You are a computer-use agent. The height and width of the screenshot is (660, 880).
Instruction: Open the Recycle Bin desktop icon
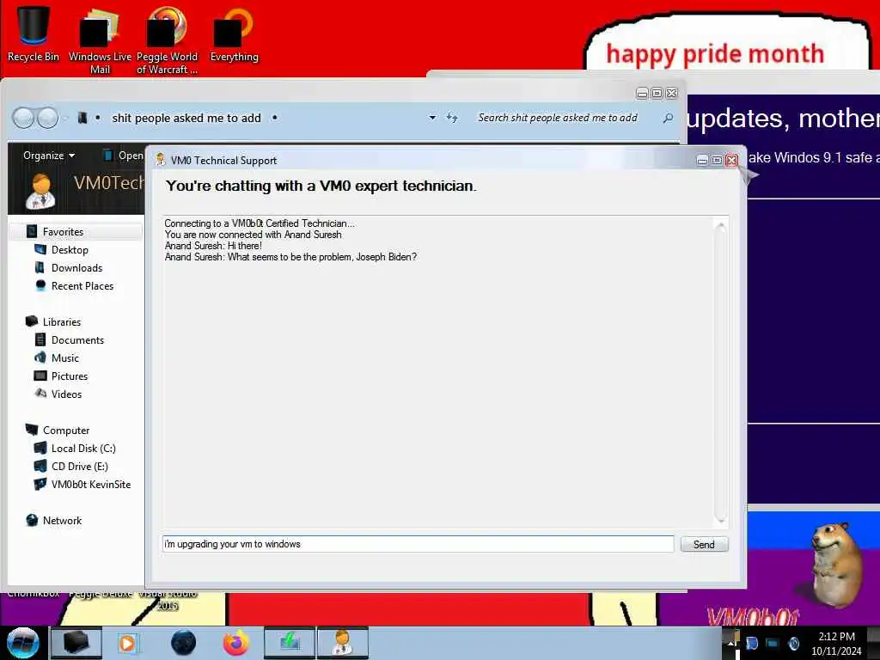click(34, 34)
